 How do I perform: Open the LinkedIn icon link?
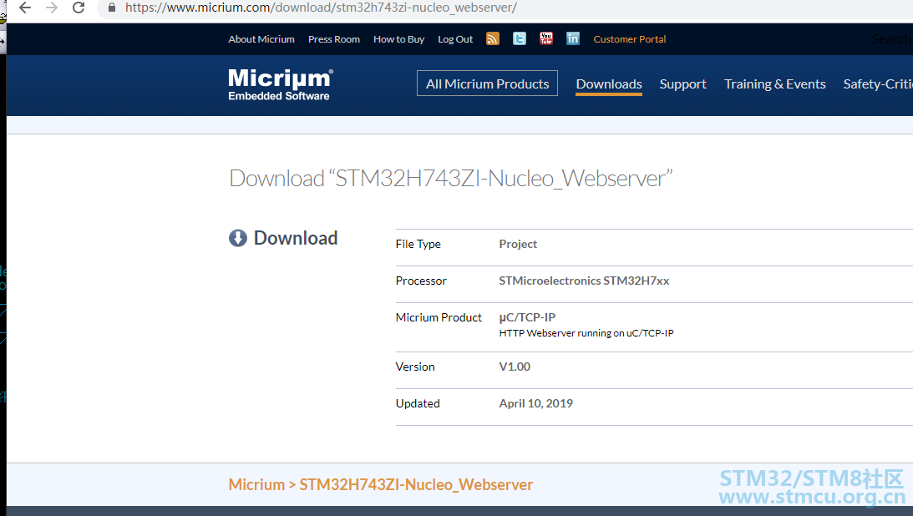pos(573,39)
